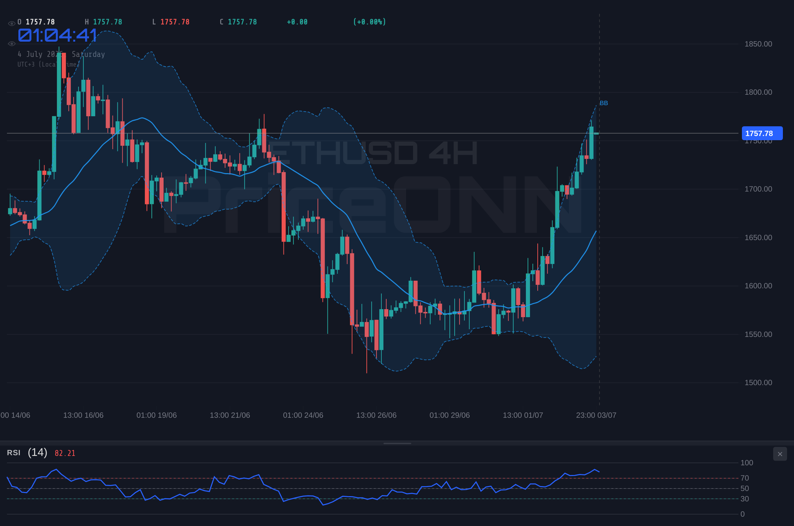Screen dimensions: 794x526
Task: Click the open price value O 1757.78
Action: coord(36,22)
